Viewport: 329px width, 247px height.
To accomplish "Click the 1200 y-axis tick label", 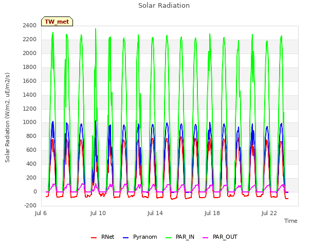I will (x=30, y=109).
